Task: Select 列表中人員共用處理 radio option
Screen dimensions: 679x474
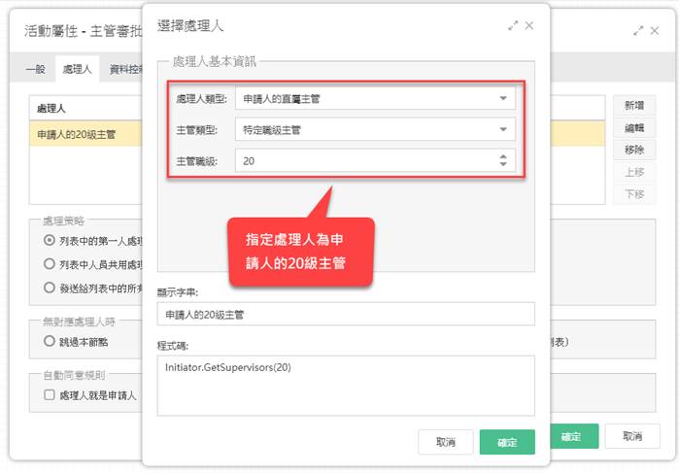Action: (50, 264)
